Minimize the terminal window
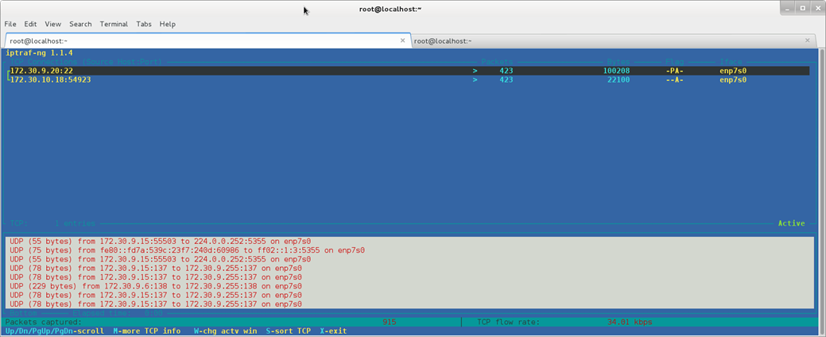This screenshot has height=337, width=826. point(787,8)
